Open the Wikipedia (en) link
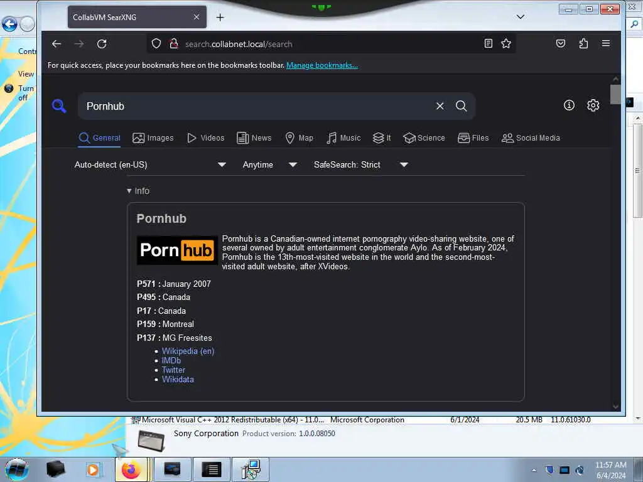 188,351
